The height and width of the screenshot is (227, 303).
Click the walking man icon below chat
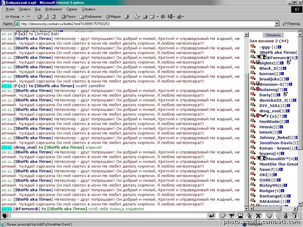pos(249,216)
